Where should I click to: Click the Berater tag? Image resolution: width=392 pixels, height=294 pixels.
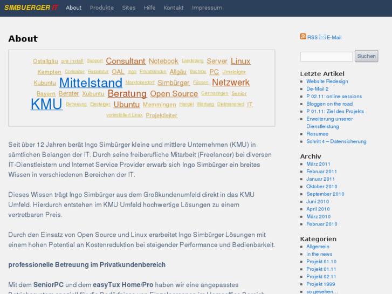click(69, 93)
